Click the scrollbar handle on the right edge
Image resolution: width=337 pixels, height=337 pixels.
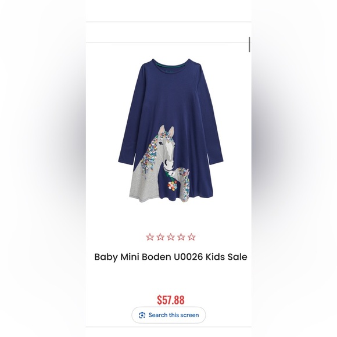[249, 45]
